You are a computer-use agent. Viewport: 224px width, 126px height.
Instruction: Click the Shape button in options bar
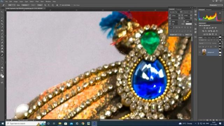(40, 5)
